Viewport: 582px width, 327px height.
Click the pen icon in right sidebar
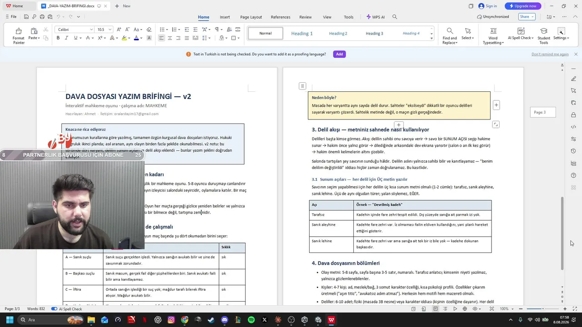pos(573,79)
